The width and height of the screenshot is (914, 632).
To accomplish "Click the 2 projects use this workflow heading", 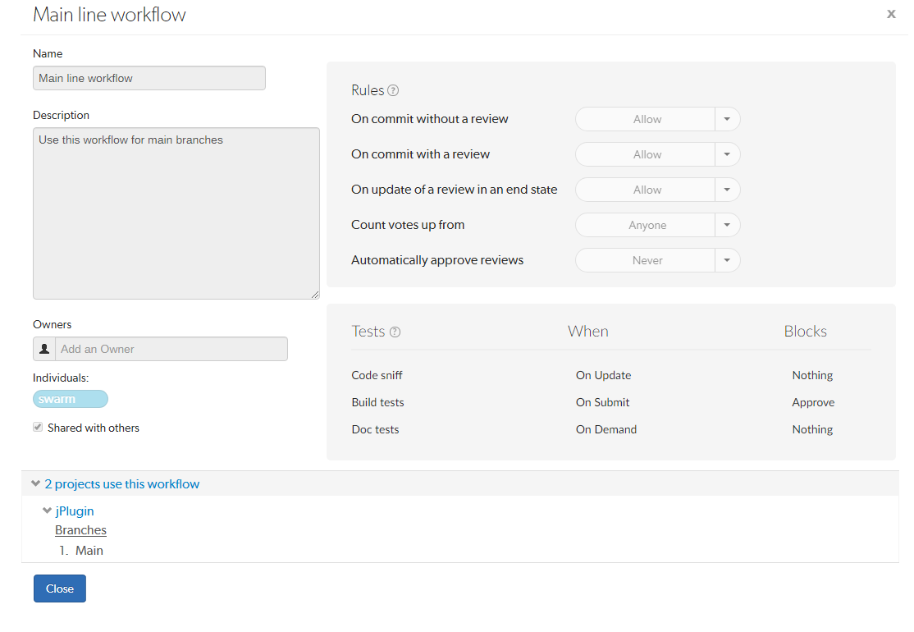I will click(122, 483).
